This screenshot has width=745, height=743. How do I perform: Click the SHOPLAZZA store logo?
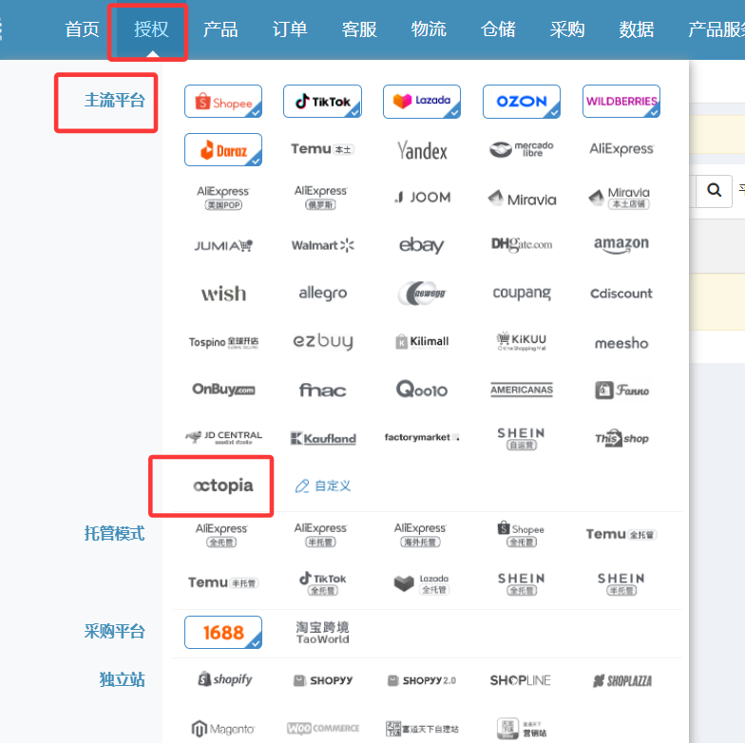point(621,680)
